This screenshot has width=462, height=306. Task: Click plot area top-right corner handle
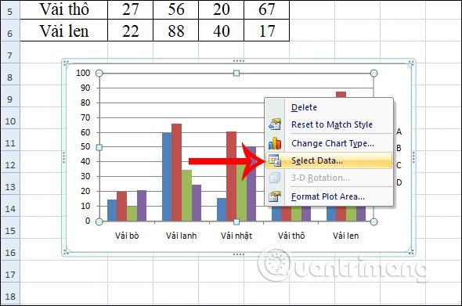click(374, 73)
